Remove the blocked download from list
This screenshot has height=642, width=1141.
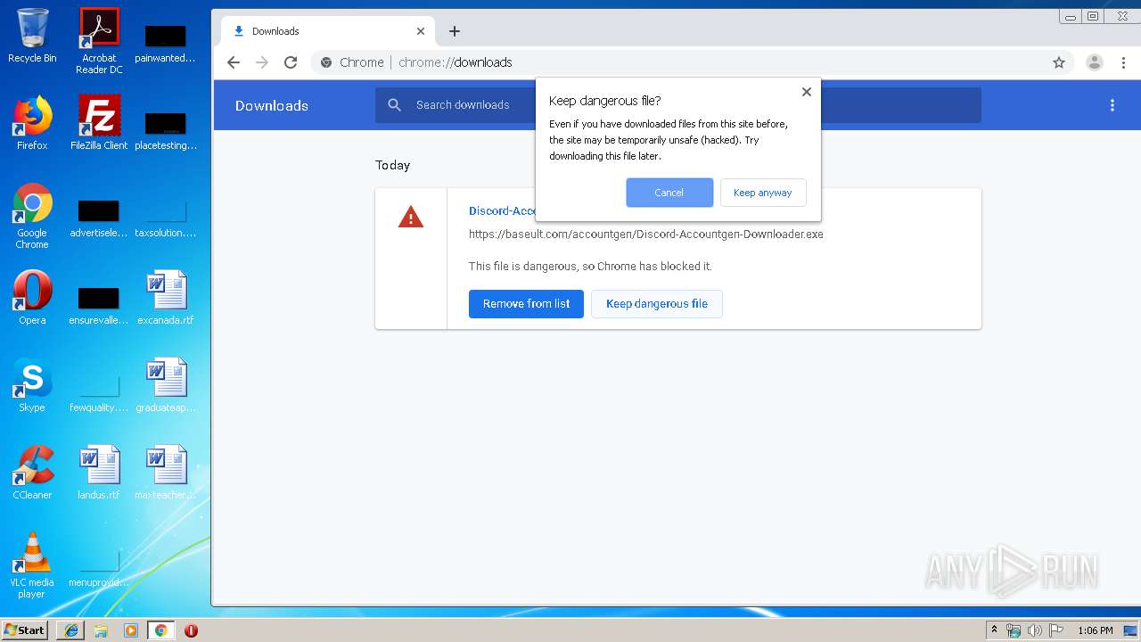pos(526,304)
